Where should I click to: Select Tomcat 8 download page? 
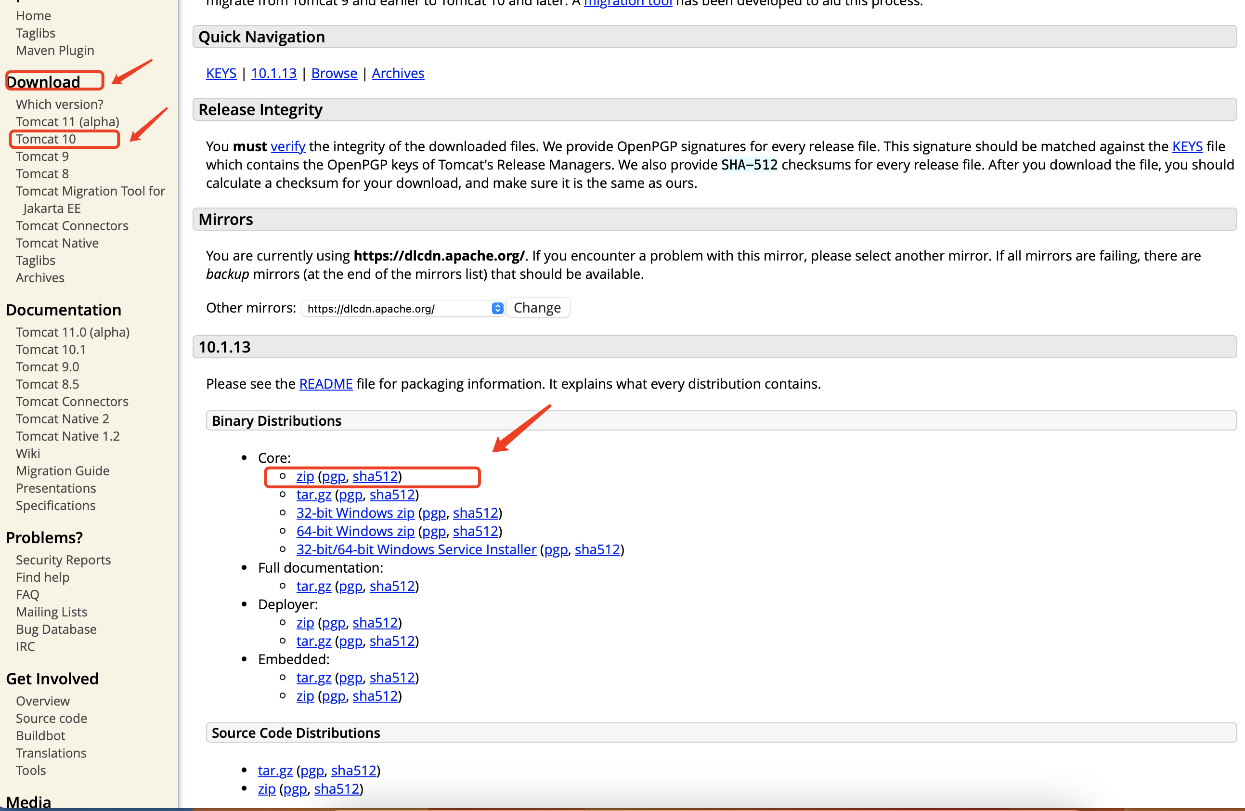(42, 174)
